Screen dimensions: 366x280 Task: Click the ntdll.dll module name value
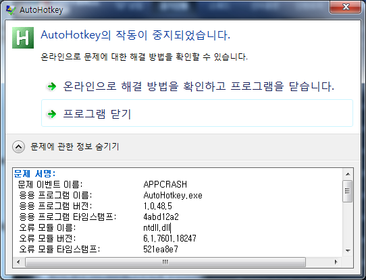[x=157, y=227]
